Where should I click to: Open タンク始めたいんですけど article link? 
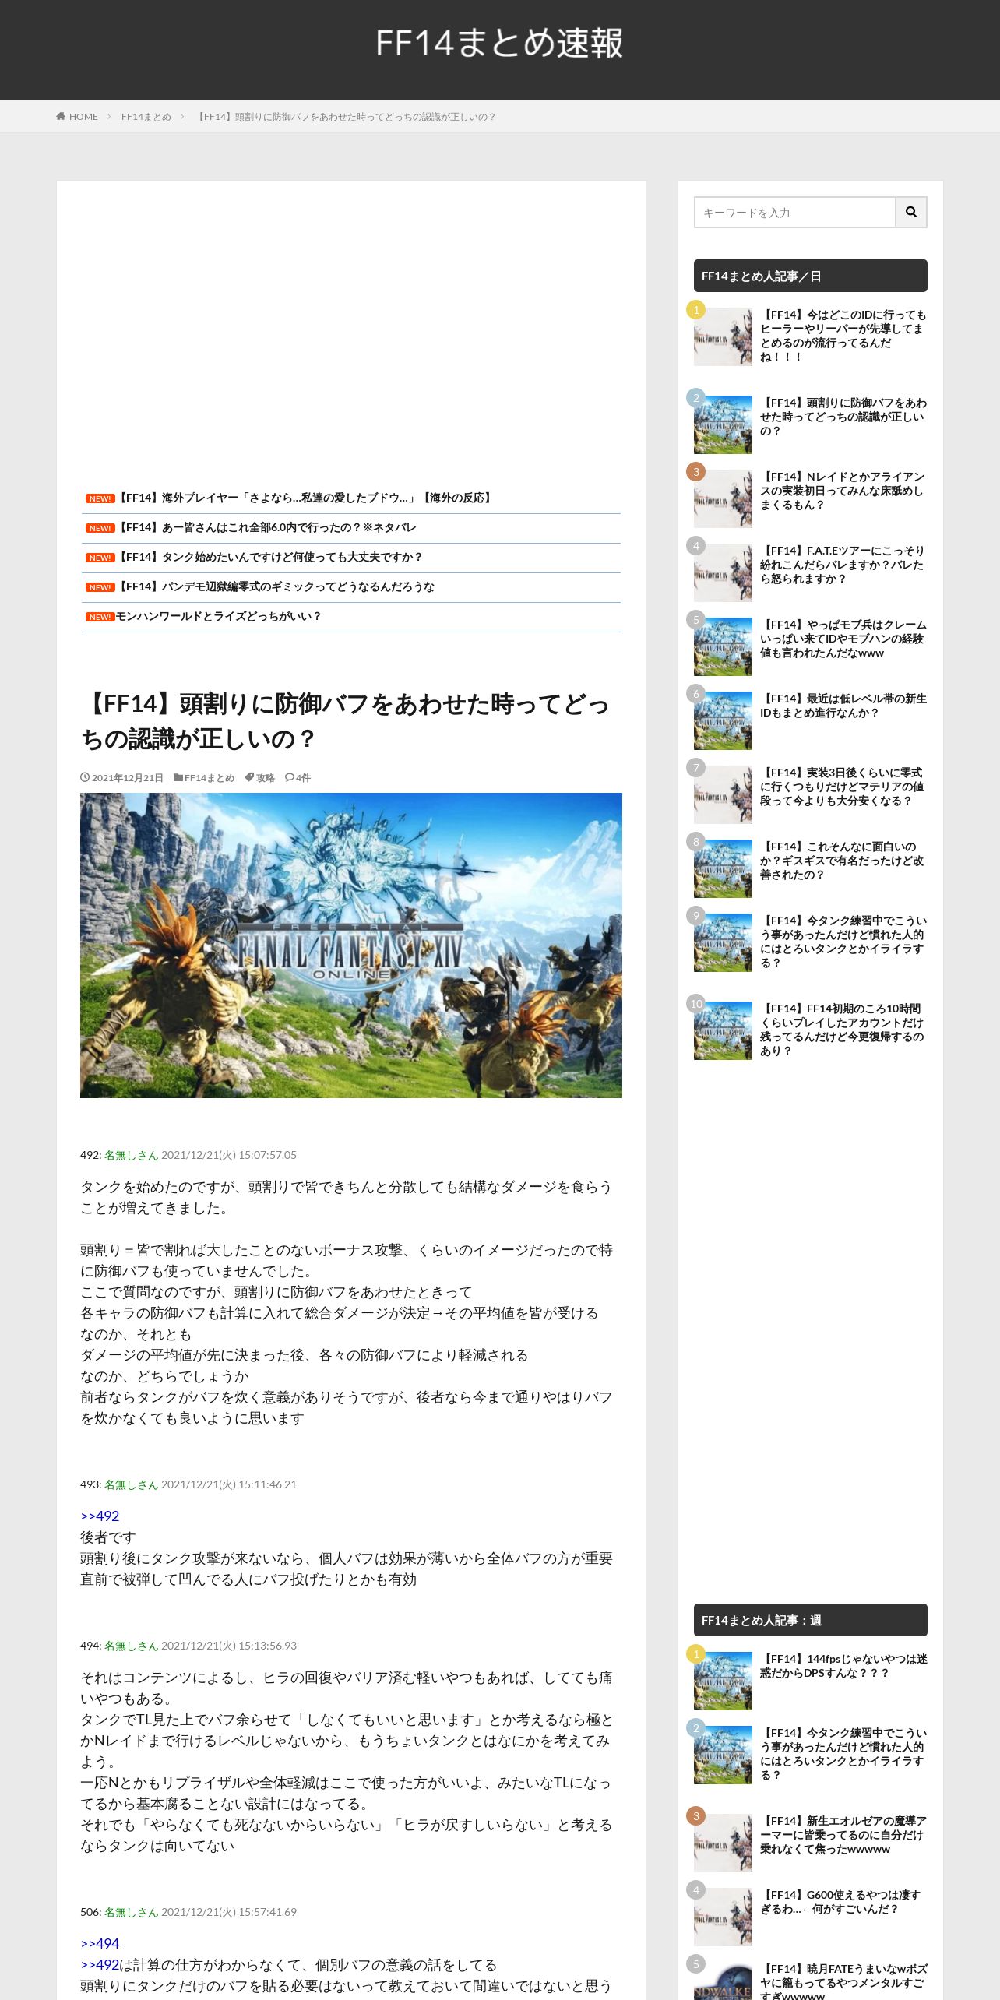[269, 557]
